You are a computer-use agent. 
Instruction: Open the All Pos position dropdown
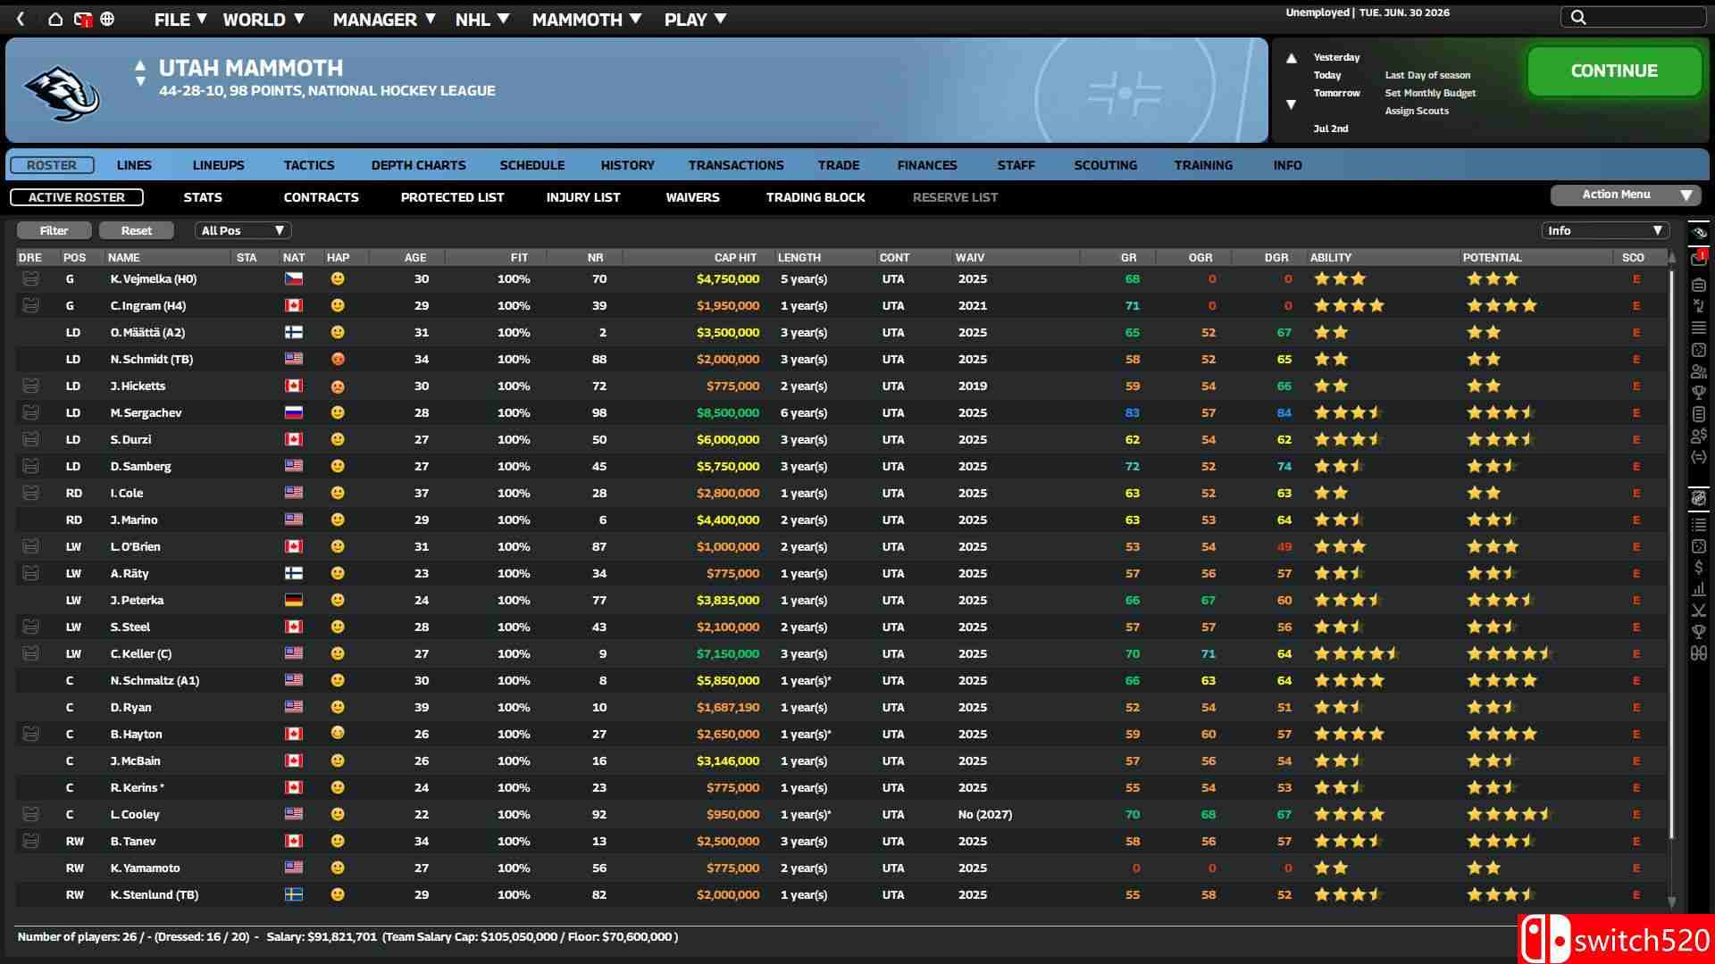[243, 231]
